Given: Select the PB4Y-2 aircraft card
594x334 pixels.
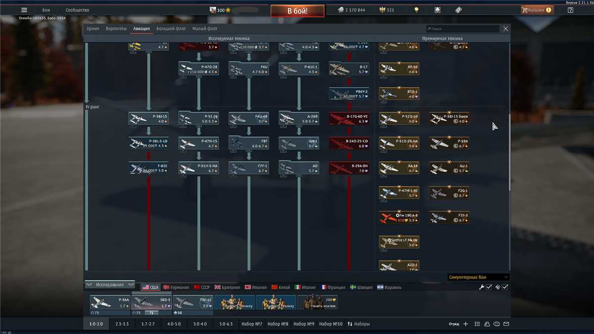Looking at the screenshot, I should point(349,94).
